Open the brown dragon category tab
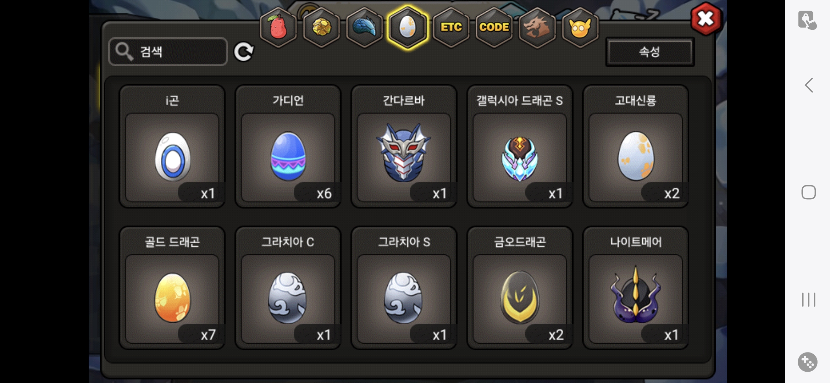 click(x=537, y=27)
